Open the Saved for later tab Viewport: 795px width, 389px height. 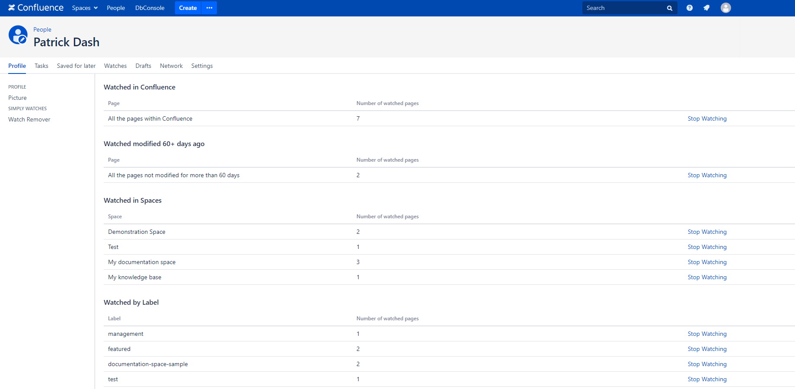[x=76, y=66]
